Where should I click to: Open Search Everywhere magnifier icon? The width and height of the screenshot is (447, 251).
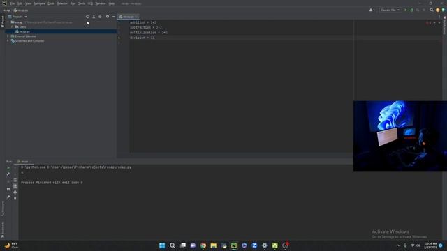pyautogui.click(x=432, y=10)
